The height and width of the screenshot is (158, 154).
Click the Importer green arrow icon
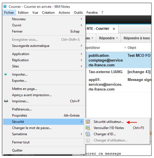[6, 74]
